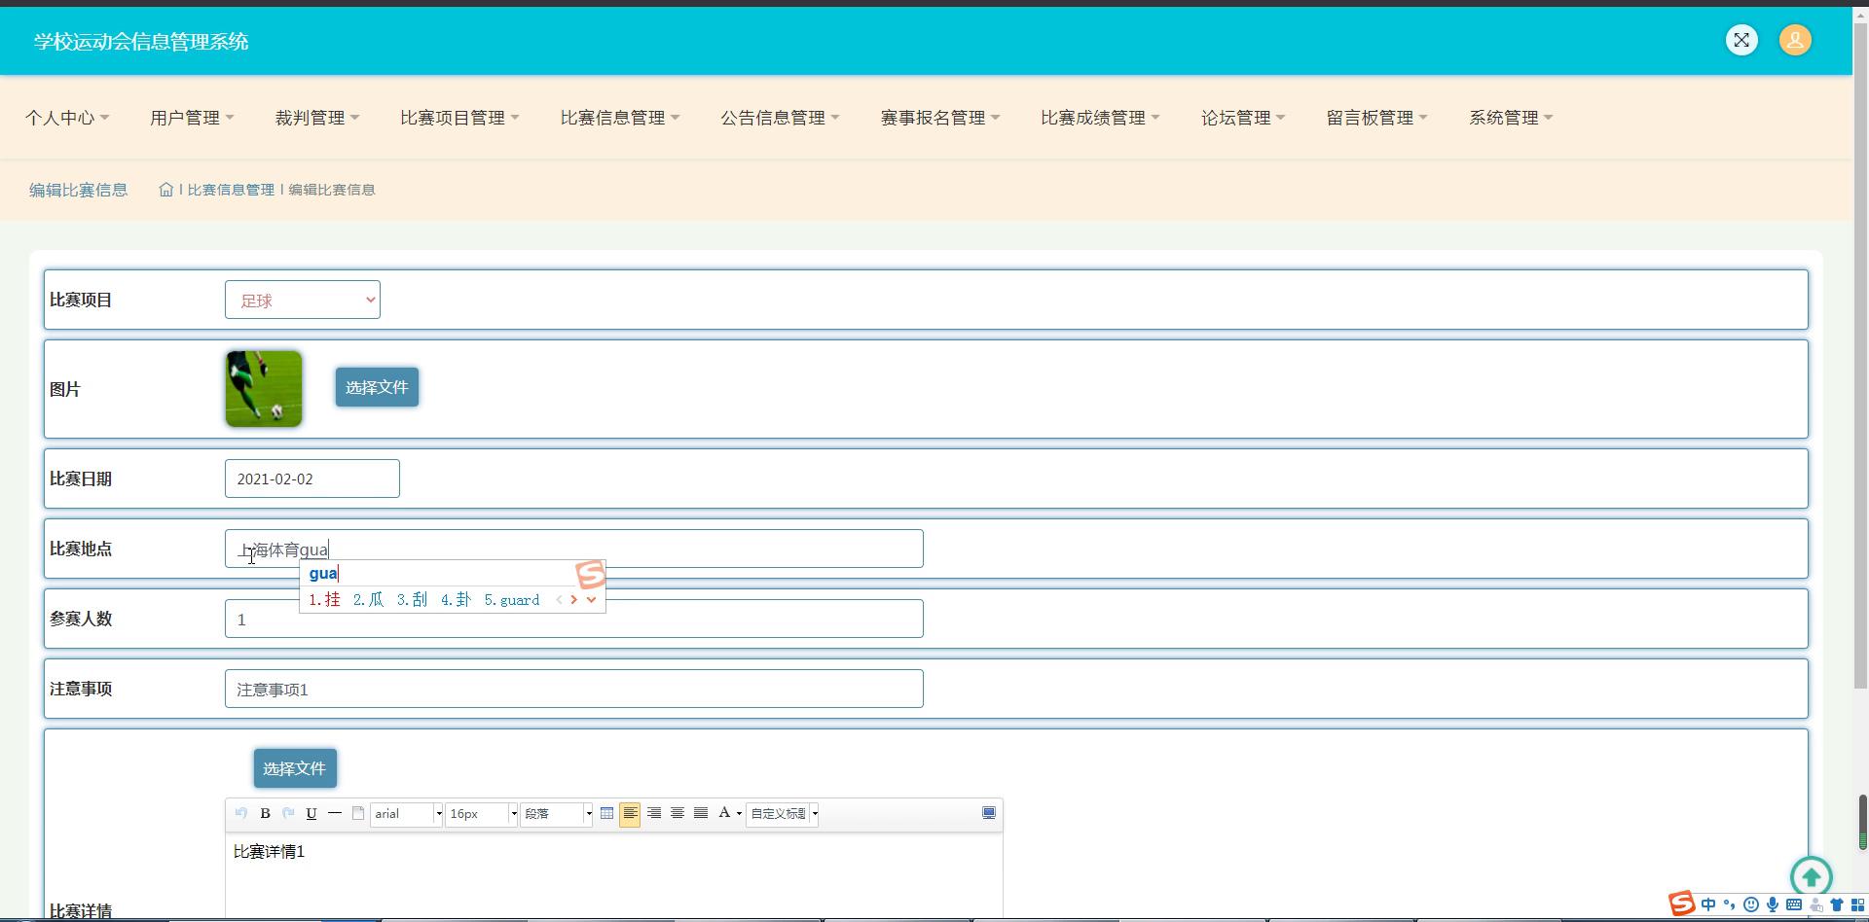Click 选择文件 button beside the image
Screen dimensions: 1869x922
[377, 387]
